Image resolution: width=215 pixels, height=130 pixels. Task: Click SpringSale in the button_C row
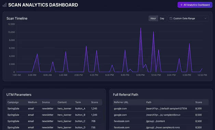(x=13, y=121)
